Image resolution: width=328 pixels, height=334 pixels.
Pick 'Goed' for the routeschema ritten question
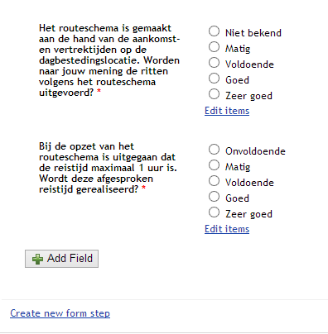tap(214, 79)
